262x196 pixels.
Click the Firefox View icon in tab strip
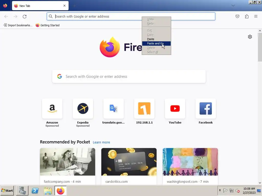[5, 6]
